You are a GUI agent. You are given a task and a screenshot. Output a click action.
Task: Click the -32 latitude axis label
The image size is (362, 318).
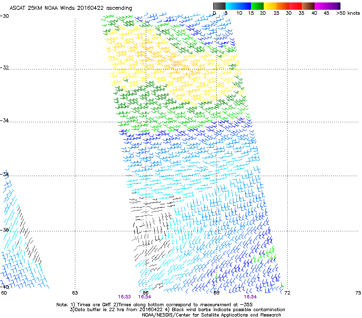(x=4, y=68)
